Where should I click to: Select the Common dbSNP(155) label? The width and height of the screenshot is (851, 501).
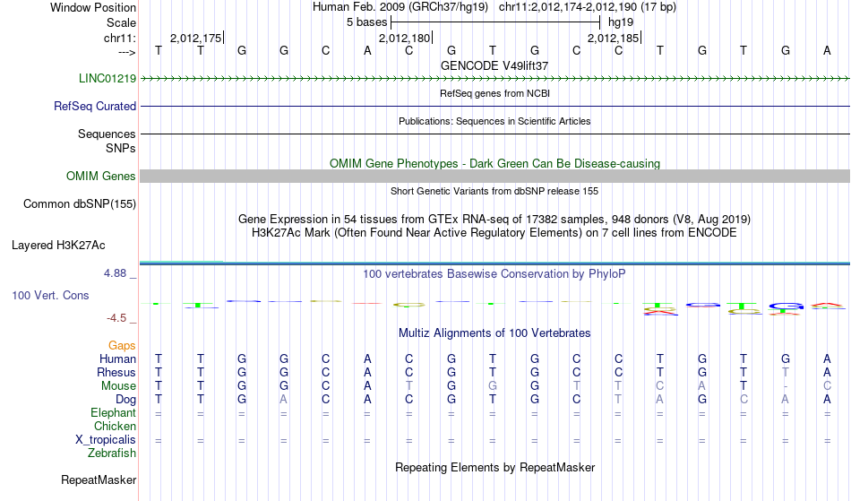click(79, 204)
